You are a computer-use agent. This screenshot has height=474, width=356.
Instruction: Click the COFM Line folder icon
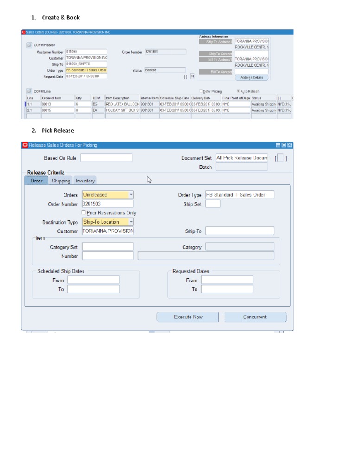point(29,91)
